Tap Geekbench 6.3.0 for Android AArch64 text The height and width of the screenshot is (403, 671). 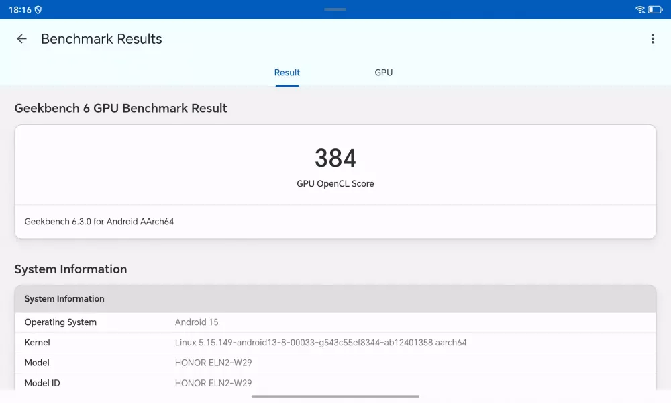click(99, 222)
